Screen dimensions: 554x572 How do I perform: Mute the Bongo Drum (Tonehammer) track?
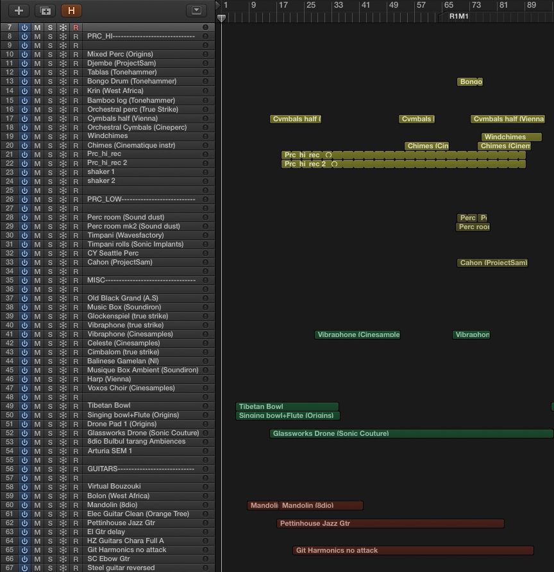(37, 82)
